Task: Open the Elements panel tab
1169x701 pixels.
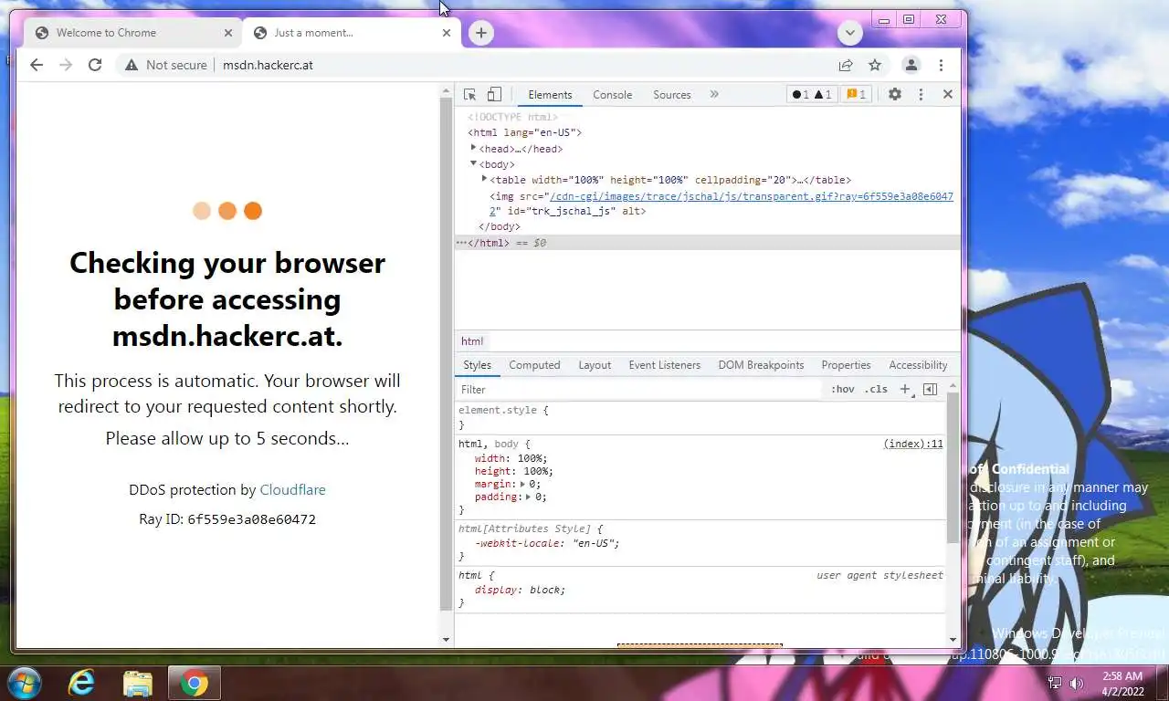Action: click(x=550, y=95)
